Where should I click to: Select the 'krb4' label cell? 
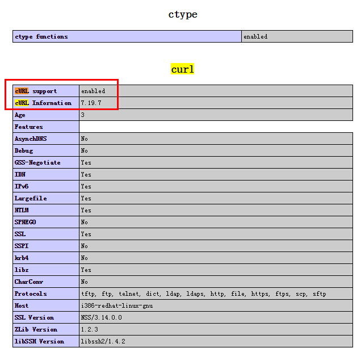pos(46,258)
